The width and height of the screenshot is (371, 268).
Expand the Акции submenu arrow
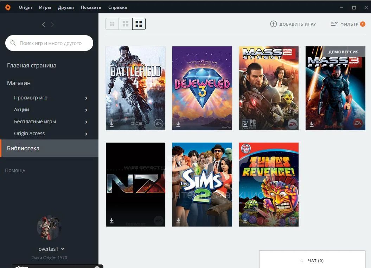pos(86,110)
